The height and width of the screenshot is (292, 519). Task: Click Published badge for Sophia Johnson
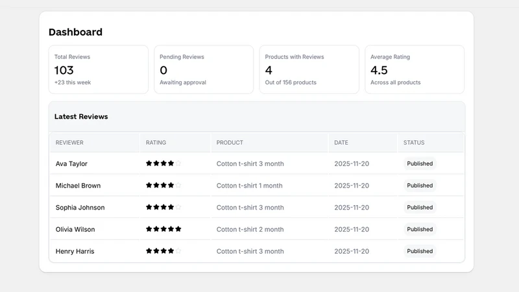[x=420, y=207]
